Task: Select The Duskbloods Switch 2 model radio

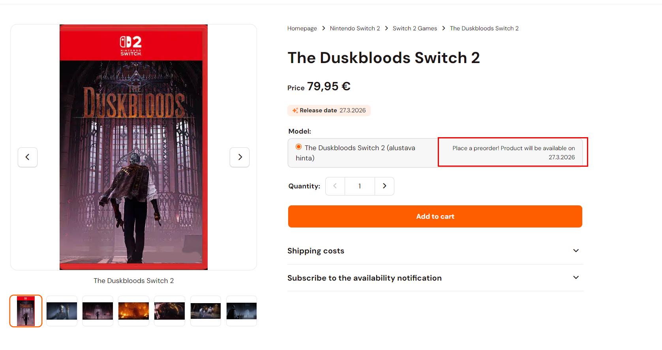Action: (299, 147)
